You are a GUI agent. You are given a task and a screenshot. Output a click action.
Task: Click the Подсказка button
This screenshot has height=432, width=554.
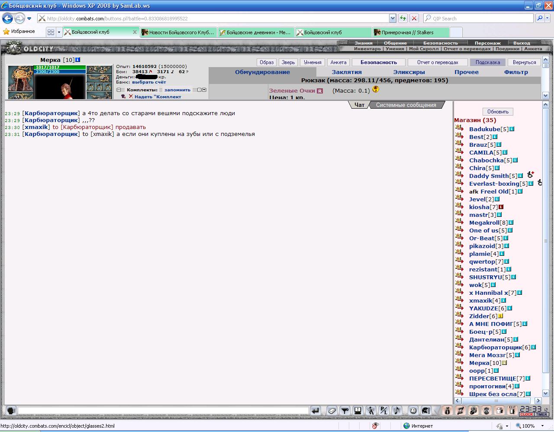488,62
